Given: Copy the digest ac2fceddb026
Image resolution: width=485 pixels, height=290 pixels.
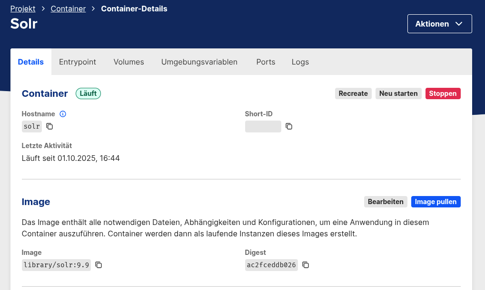Looking at the screenshot, I should pyautogui.click(x=306, y=265).
